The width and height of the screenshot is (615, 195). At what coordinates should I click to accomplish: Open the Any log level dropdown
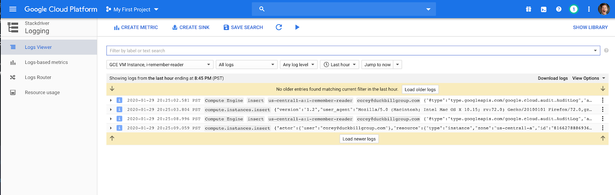(299, 65)
